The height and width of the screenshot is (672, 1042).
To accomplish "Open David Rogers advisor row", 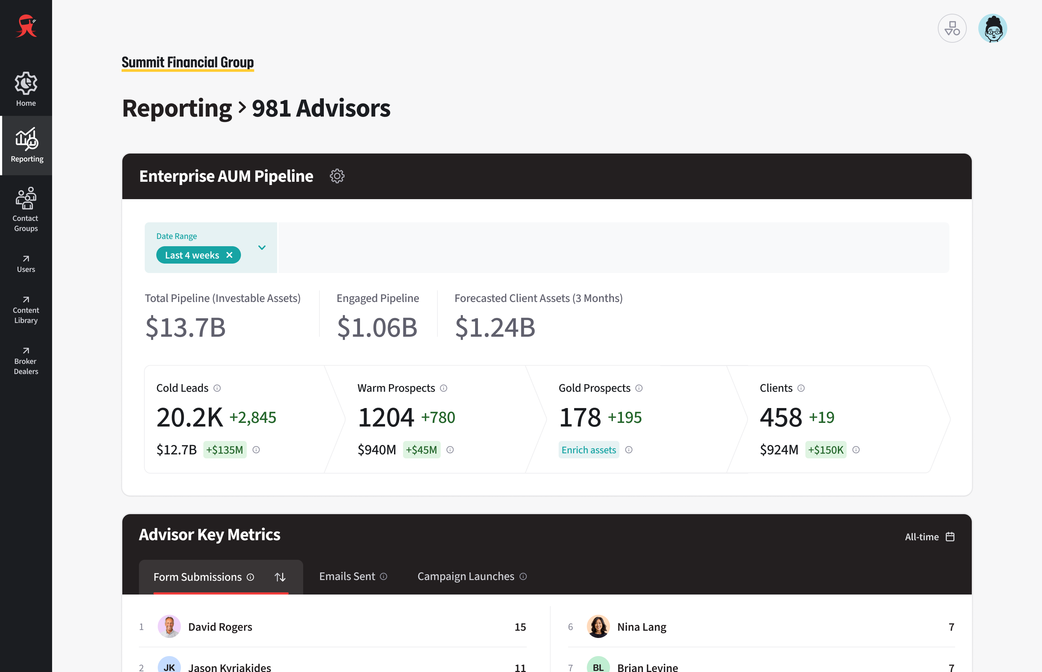I will click(220, 627).
